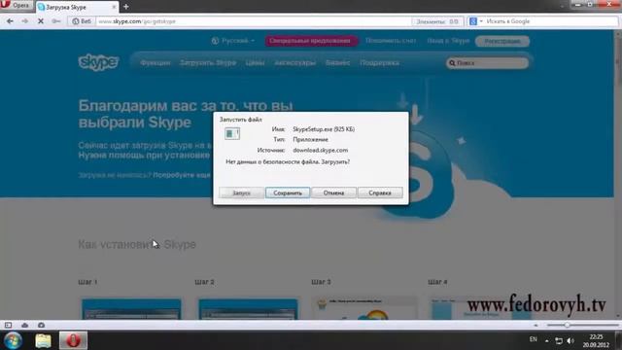Image resolution: width=622 pixels, height=350 pixels.
Task: Open the Аксессуары menu item
Action: click(x=295, y=62)
